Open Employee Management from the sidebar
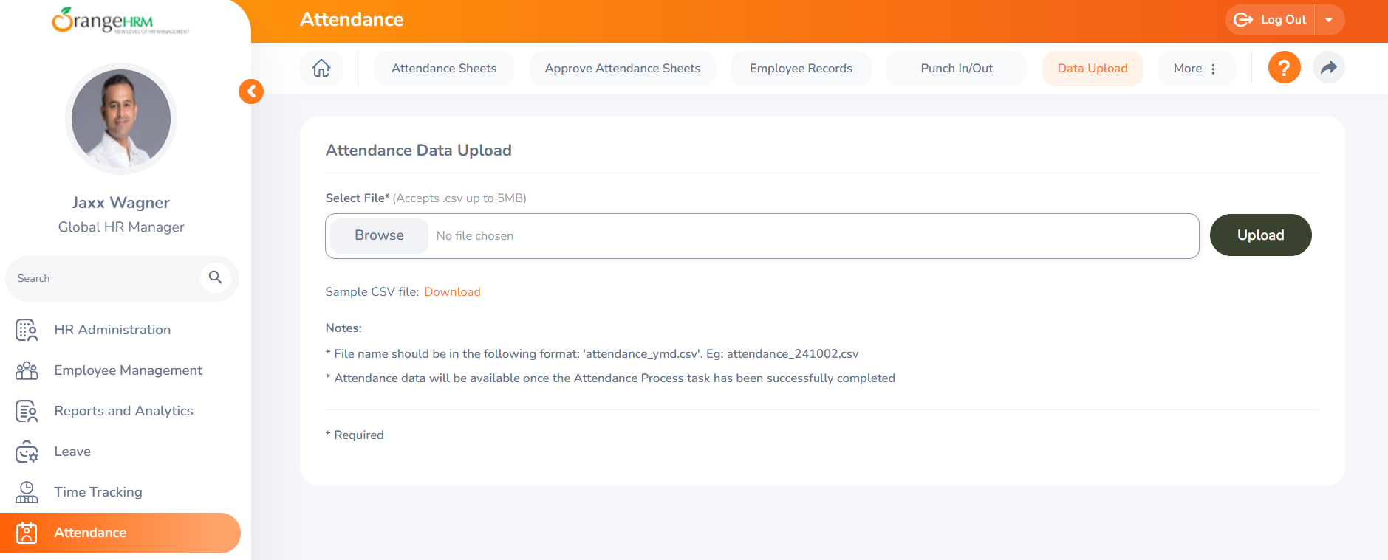 [x=128, y=370]
